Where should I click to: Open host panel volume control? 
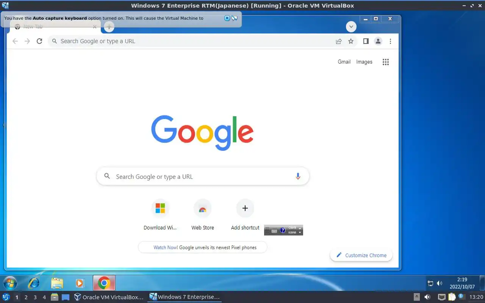[x=427, y=297]
